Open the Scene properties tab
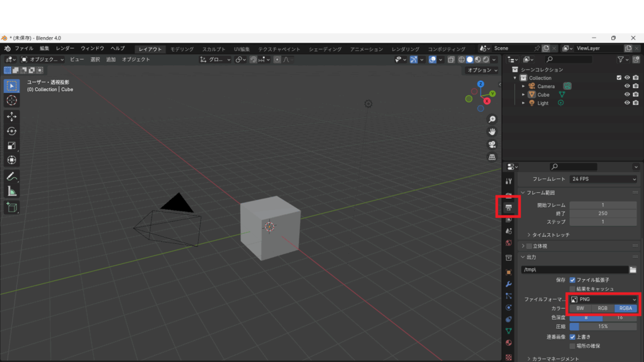 508,231
